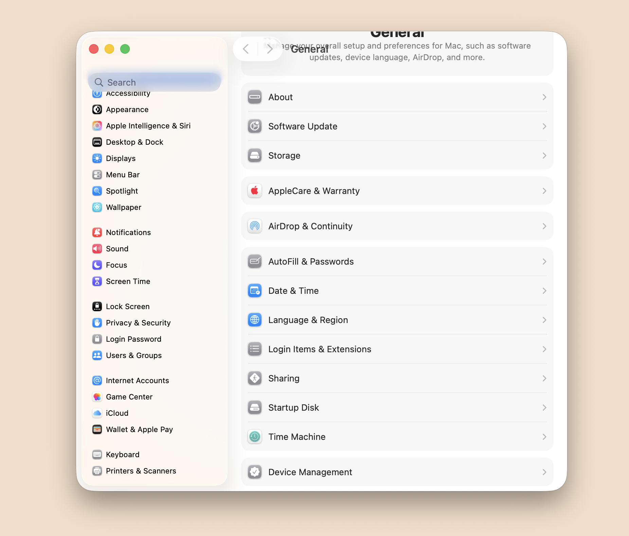This screenshot has height=536, width=629.
Task: Click the Software Update gear icon
Action: coord(255,126)
